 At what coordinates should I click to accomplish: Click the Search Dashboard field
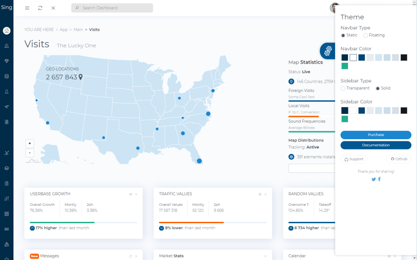coord(112,8)
